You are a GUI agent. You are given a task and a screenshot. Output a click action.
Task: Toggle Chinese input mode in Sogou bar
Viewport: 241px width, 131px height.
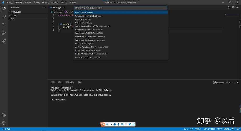[x=107, y=124]
